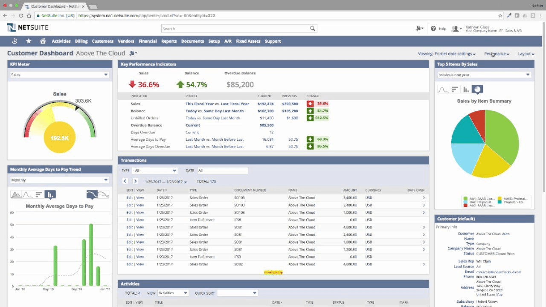Screen dimensions: 546x307
Task: Reload the browser page
Action: coord(21,15)
